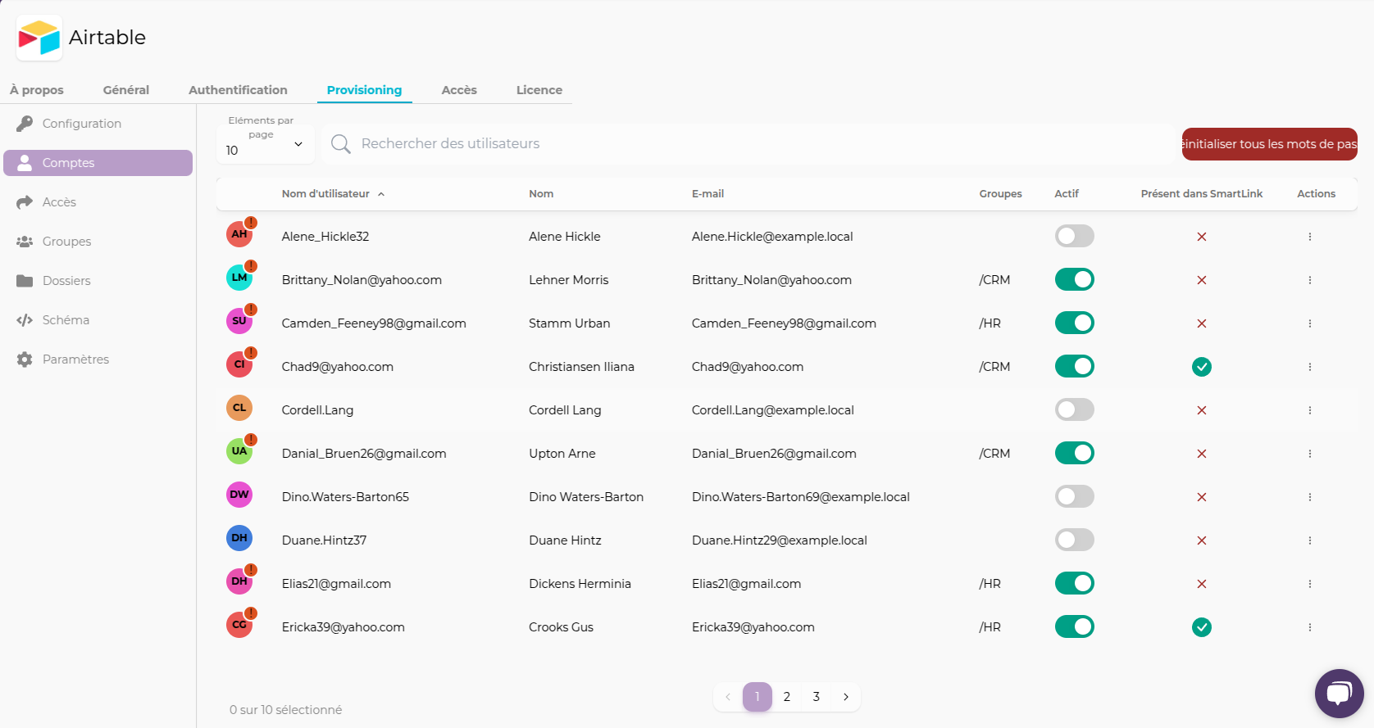Click avatar of Cordell.Lang user
Screen dimensions: 1374x728
point(239,408)
